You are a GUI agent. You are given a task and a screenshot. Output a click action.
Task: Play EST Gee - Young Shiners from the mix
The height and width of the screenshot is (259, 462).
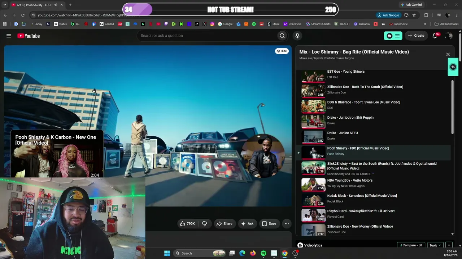(374, 76)
